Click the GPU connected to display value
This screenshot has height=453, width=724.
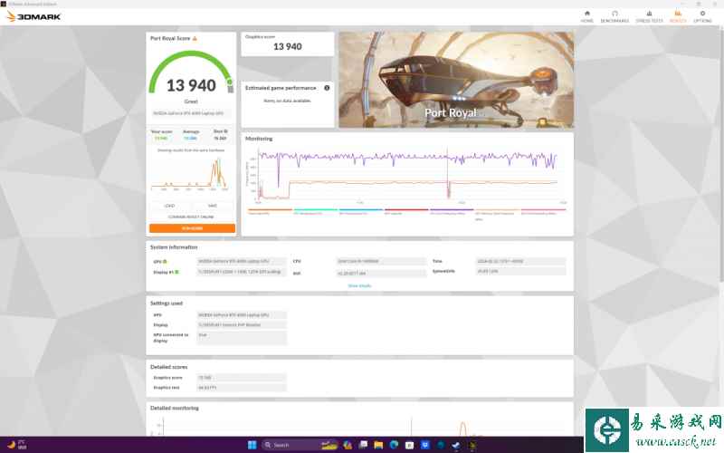tap(241, 338)
